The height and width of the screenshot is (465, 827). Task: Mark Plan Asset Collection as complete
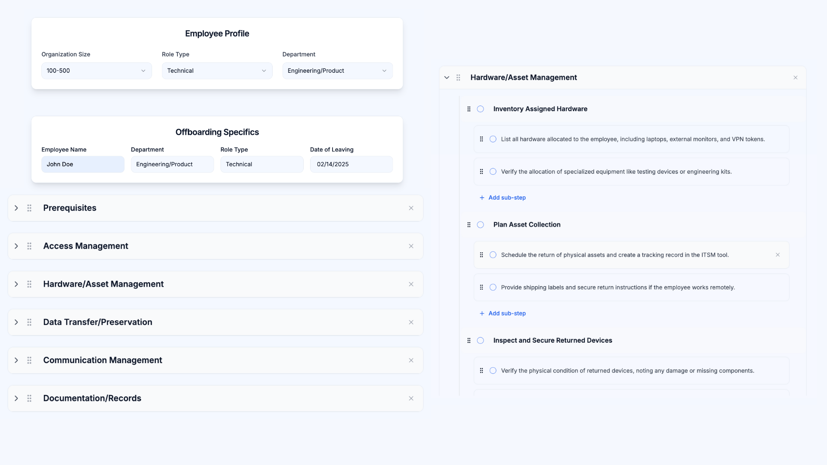pos(481,225)
